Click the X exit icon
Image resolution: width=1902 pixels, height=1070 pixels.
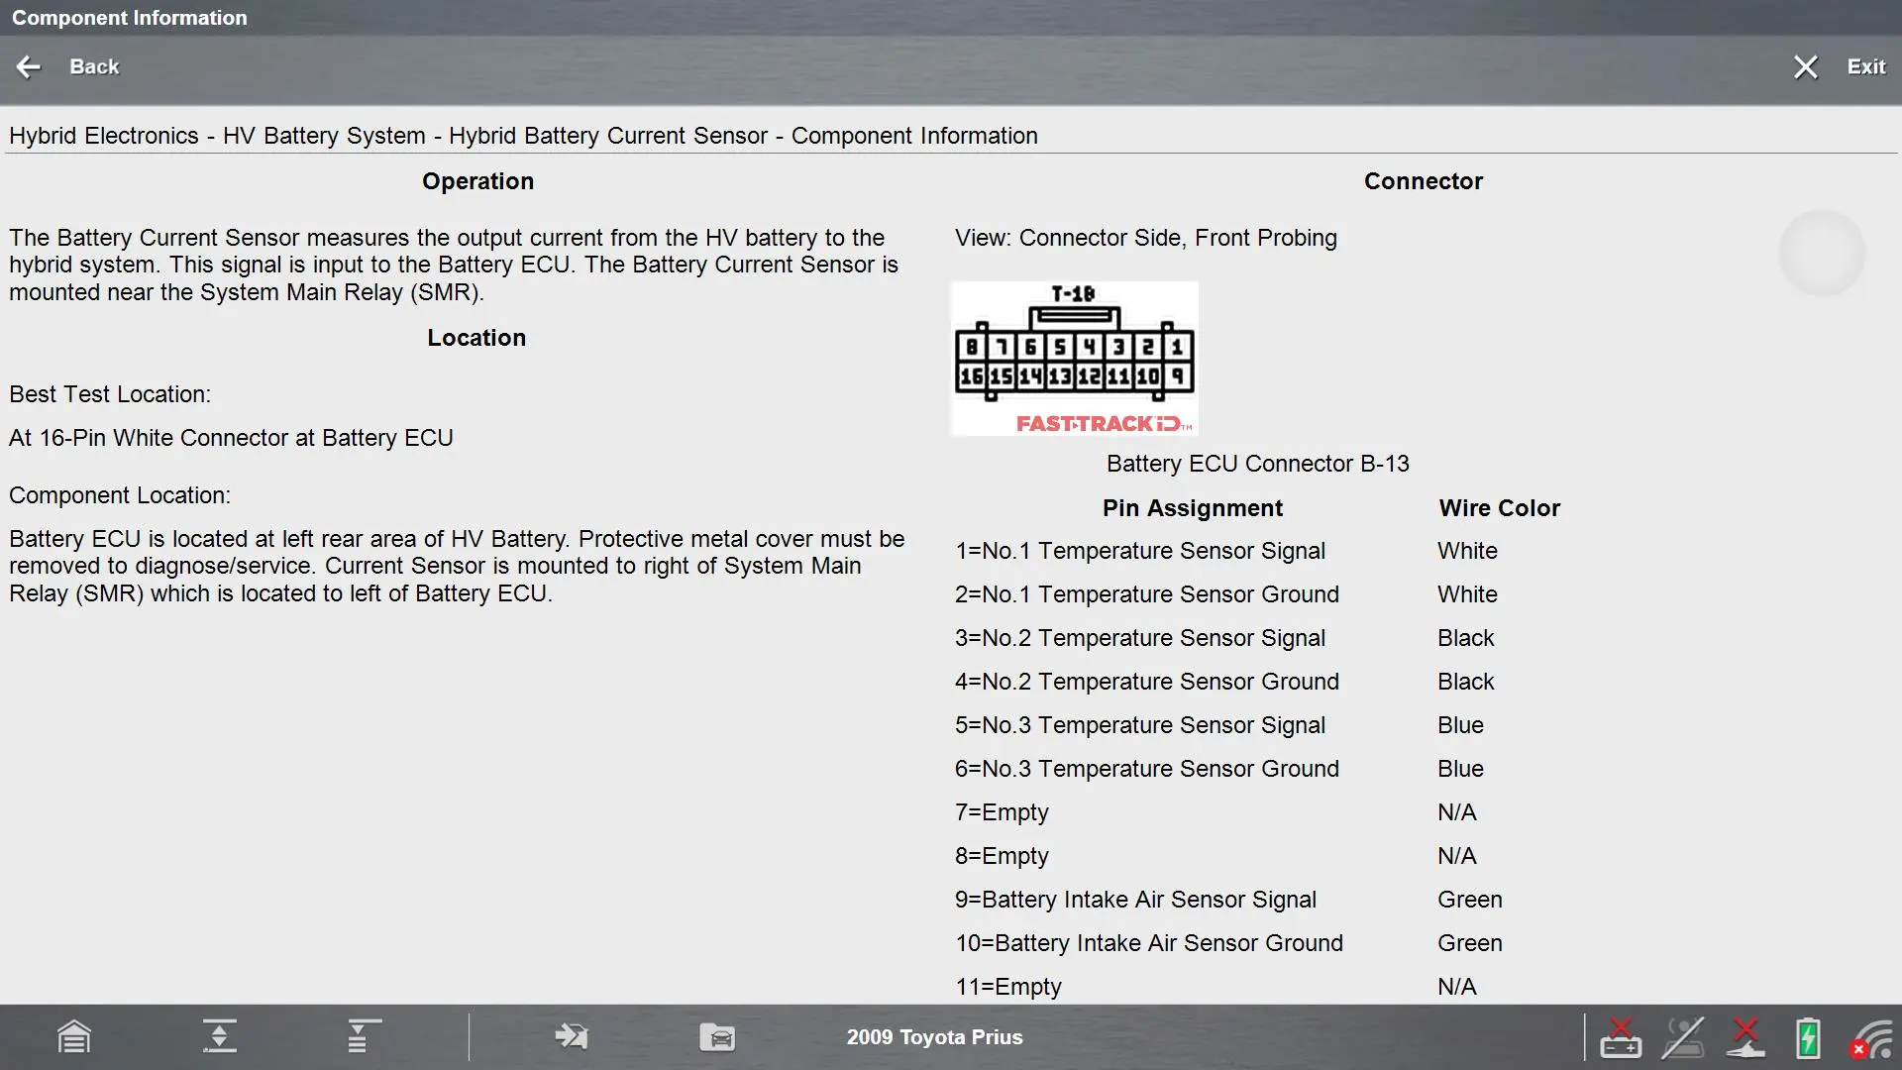click(1805, 66)
